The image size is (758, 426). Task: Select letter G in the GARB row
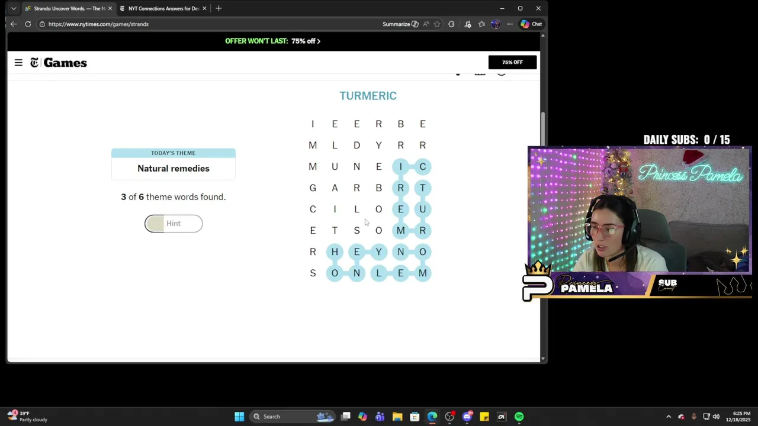pos(313,188)
